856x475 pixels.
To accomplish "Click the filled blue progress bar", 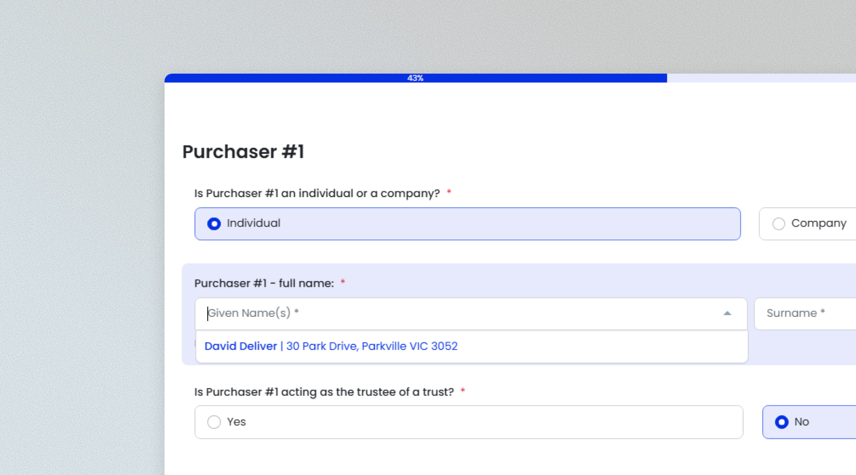I will pyautogui.click(x=285, y=78).
